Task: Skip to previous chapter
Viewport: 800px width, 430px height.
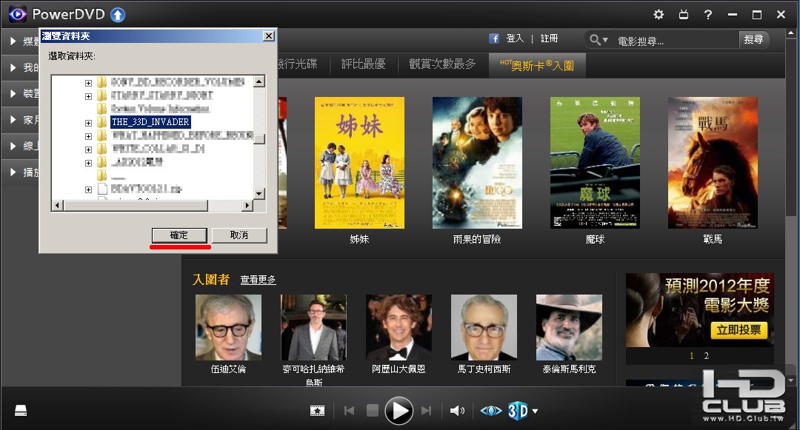Action: [x=350, y=411]
